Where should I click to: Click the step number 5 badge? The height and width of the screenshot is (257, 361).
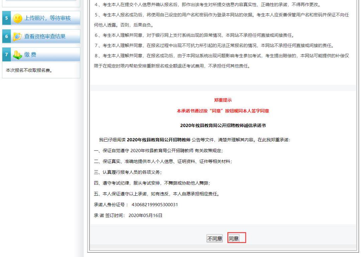(x=6, y=18)
